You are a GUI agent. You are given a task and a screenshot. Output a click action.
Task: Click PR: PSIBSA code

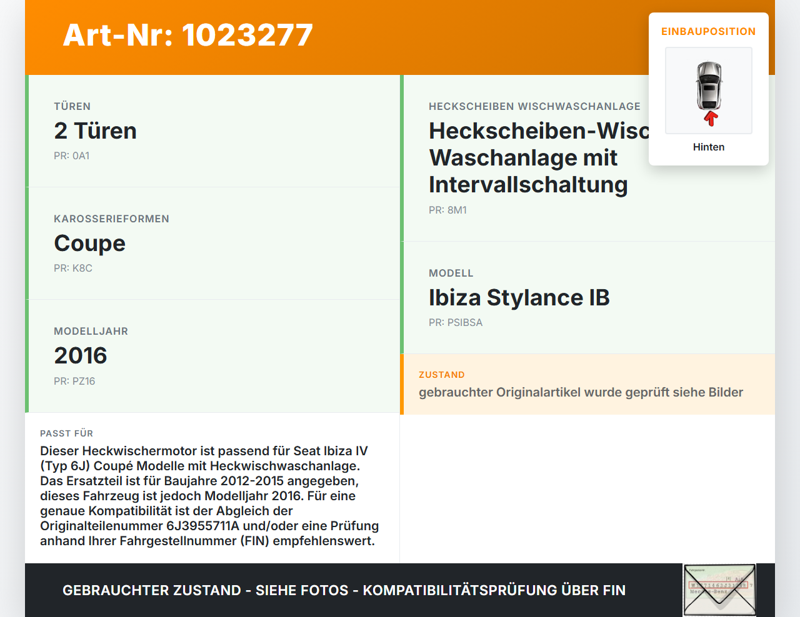point(456,322)
